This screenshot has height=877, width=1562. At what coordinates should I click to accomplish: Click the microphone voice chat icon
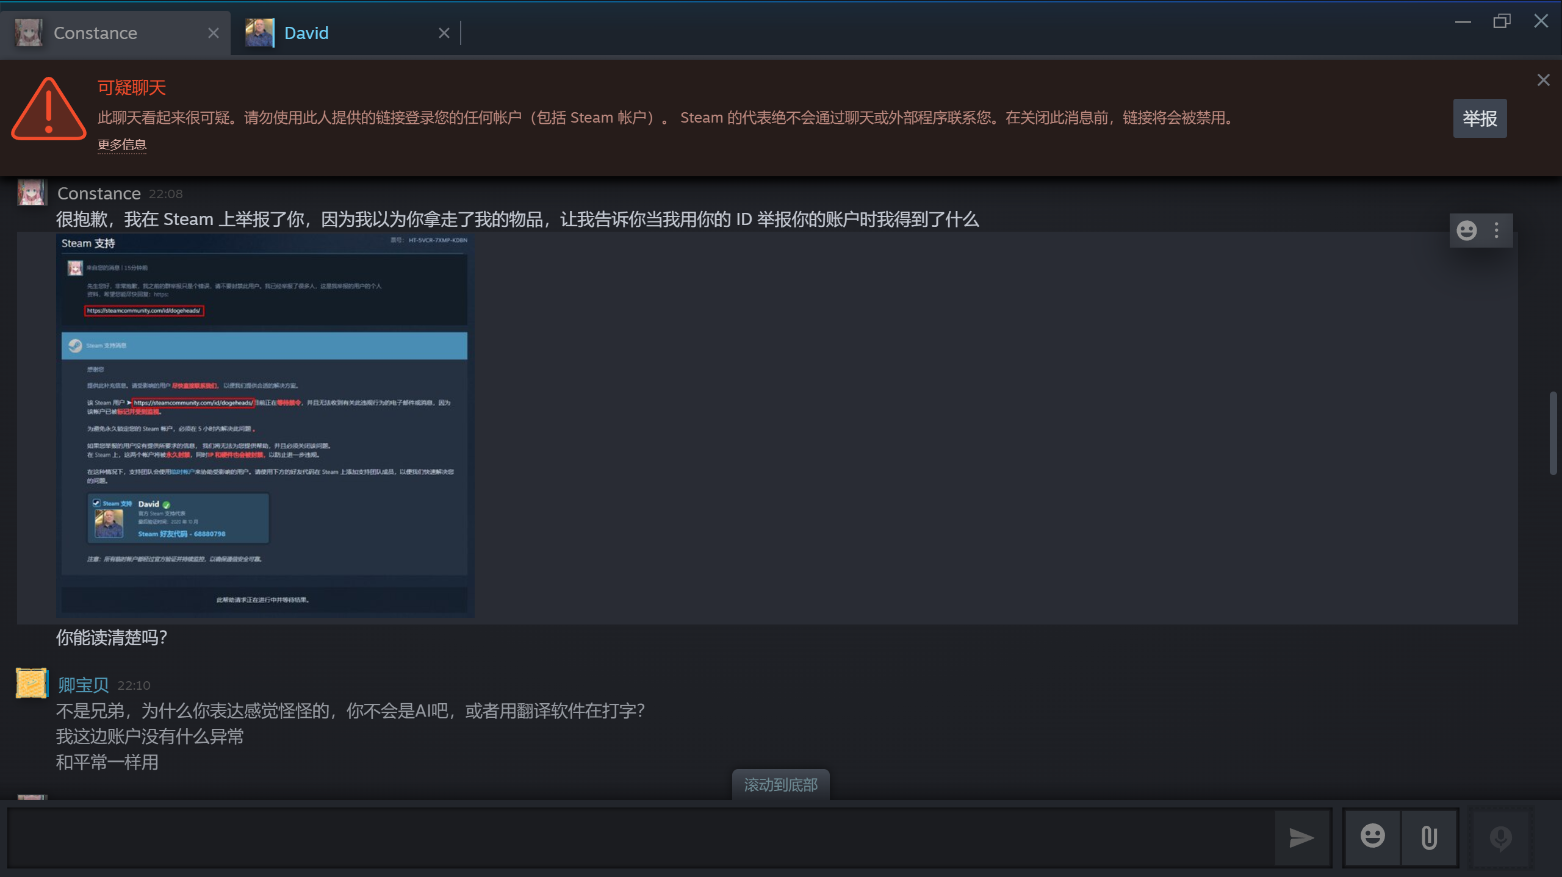click(1500, 838)
